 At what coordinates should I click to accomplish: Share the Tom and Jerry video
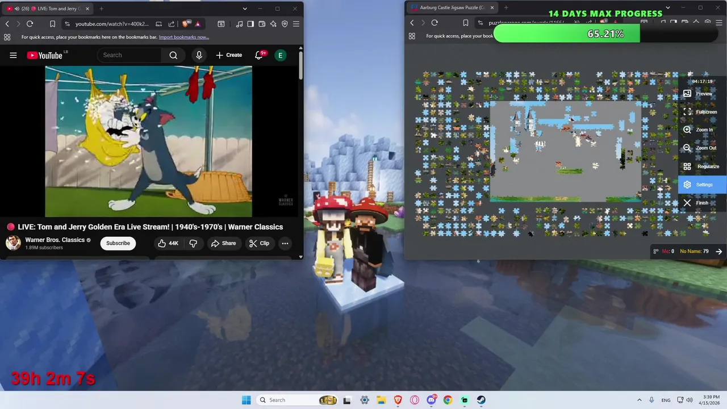pos(223,243)
